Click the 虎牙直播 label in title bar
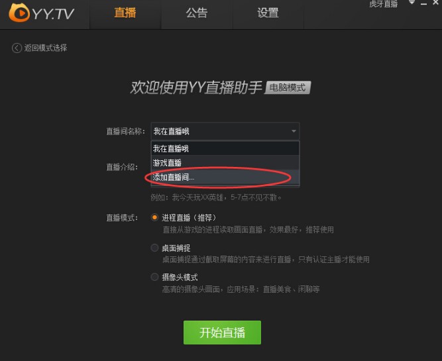 (x=384, y=4)
